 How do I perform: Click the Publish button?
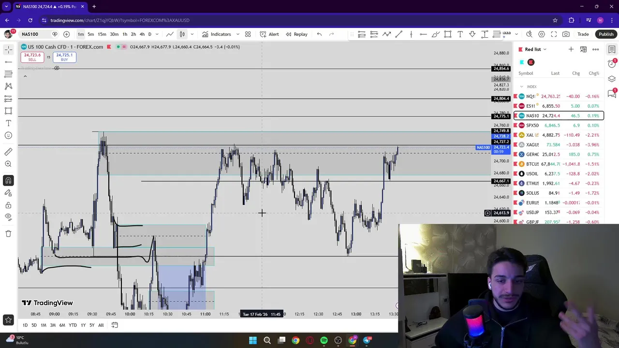606,34
